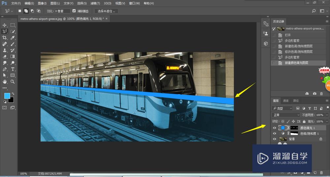The width and height of the screenshot is (330, 177).
Task: Toggle Quick Mask mode
Action: [4, 108]
